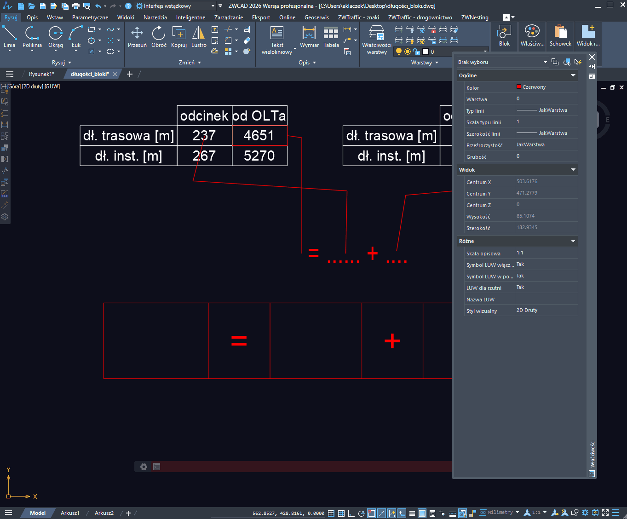The height and width of the screenshot is (519, 627).
Task: Switch to the Rysunek1 document tab
Action: [x=41, y=74]
